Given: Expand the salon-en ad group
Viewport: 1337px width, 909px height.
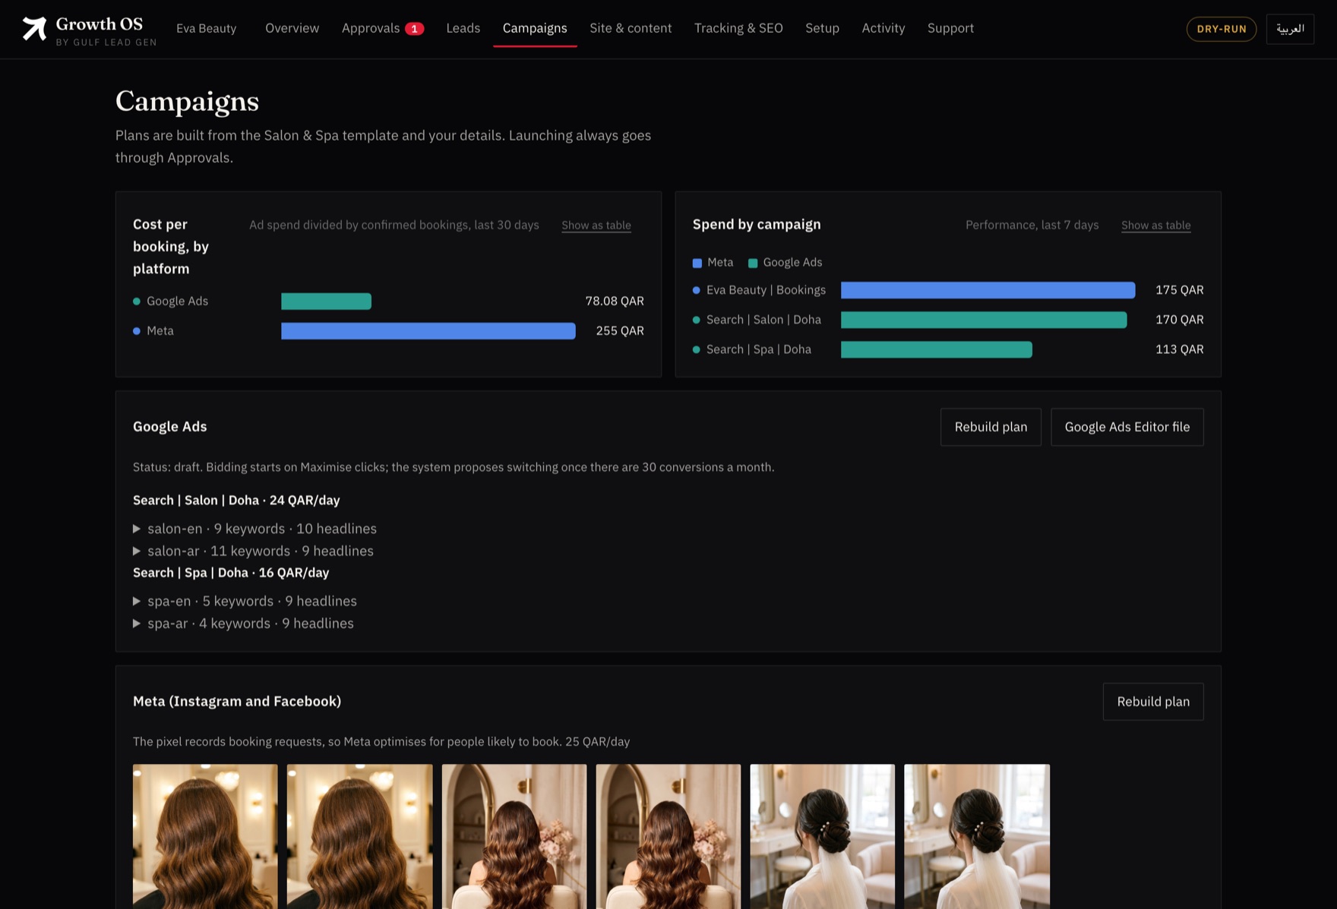Looking at the screenshot, I should (x=254, y=529).
